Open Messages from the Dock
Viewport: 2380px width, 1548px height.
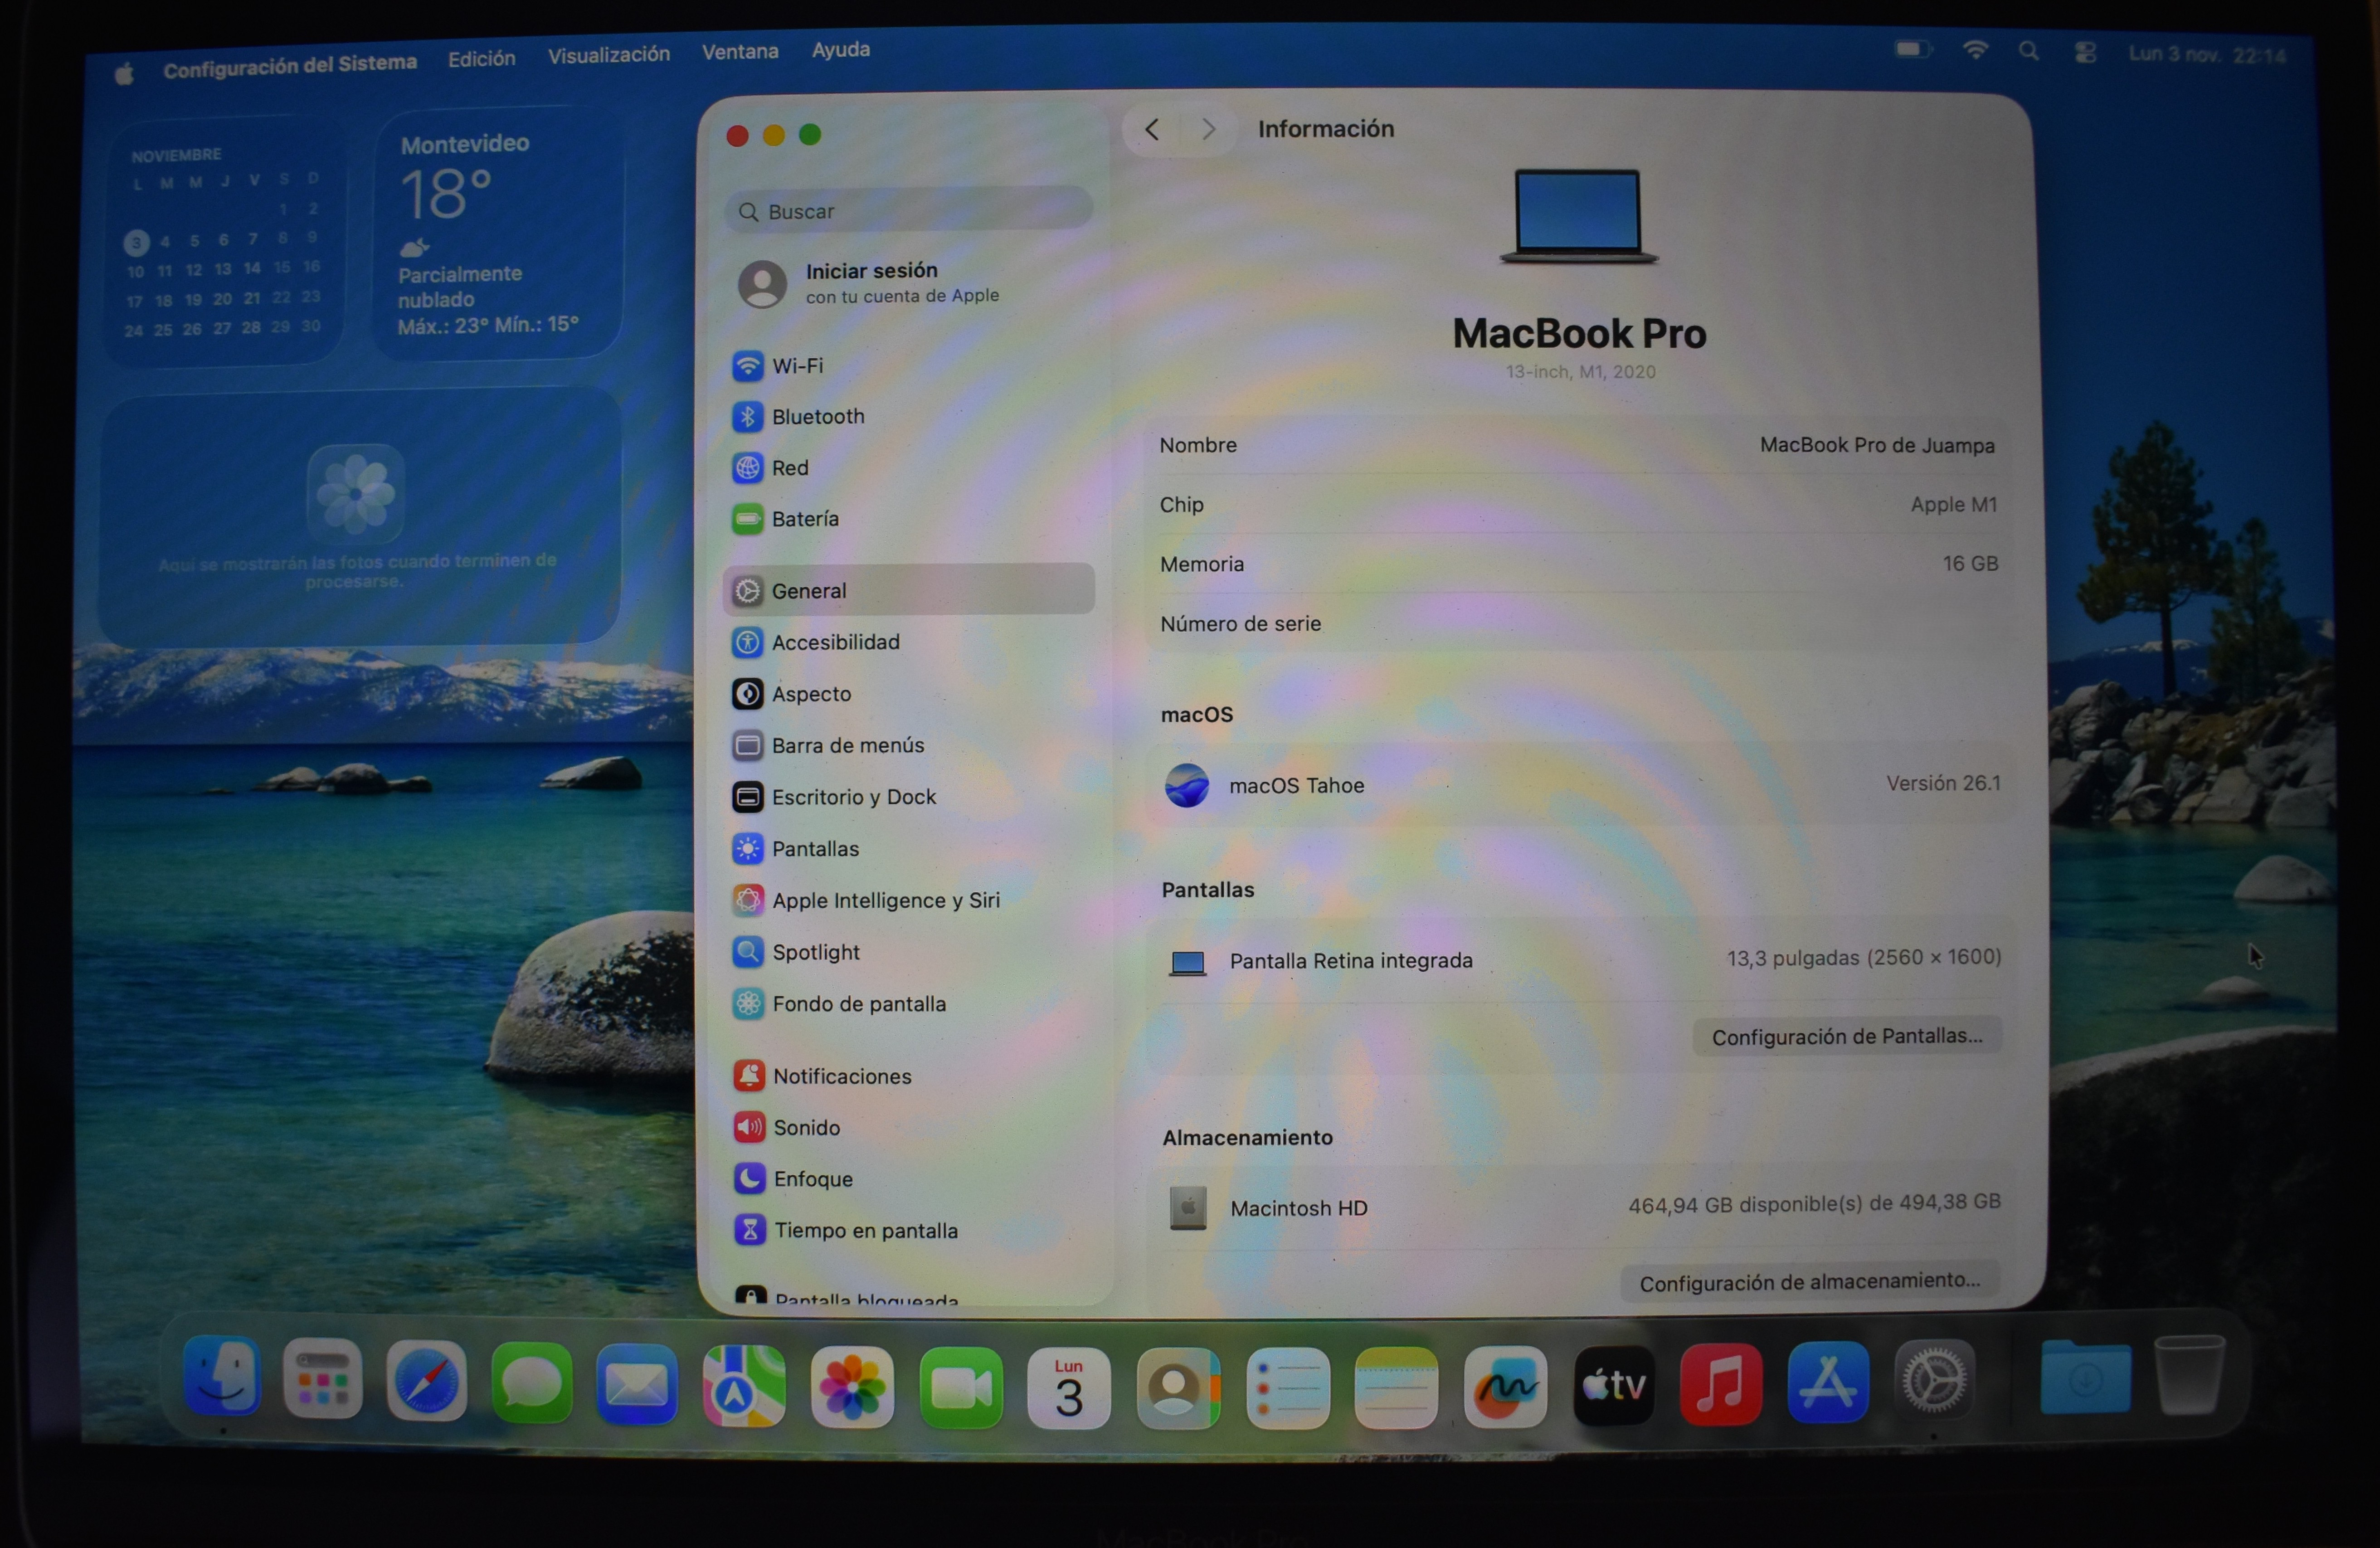pyautogui.click(x=532, y=1383)
